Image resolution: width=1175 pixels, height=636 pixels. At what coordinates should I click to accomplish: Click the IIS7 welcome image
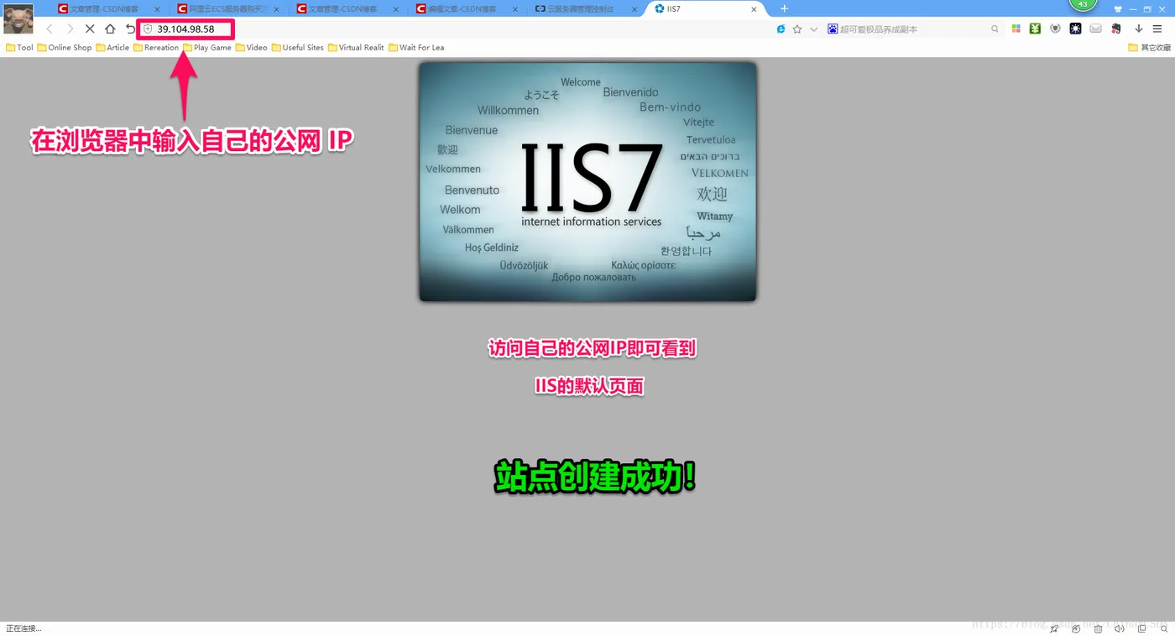coord(587,181)
